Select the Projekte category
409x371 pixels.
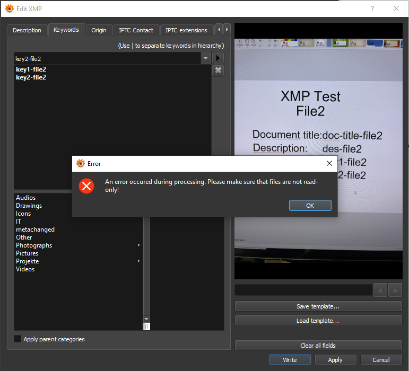coord(28,261)
